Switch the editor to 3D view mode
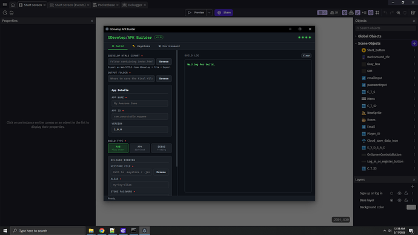 pyautogui.click(x=334, y=13)
